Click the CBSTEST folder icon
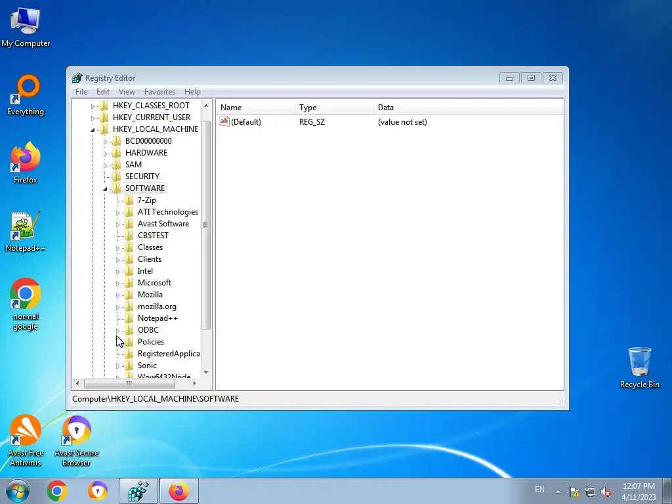The image size is (672, 504). (129, 236)
